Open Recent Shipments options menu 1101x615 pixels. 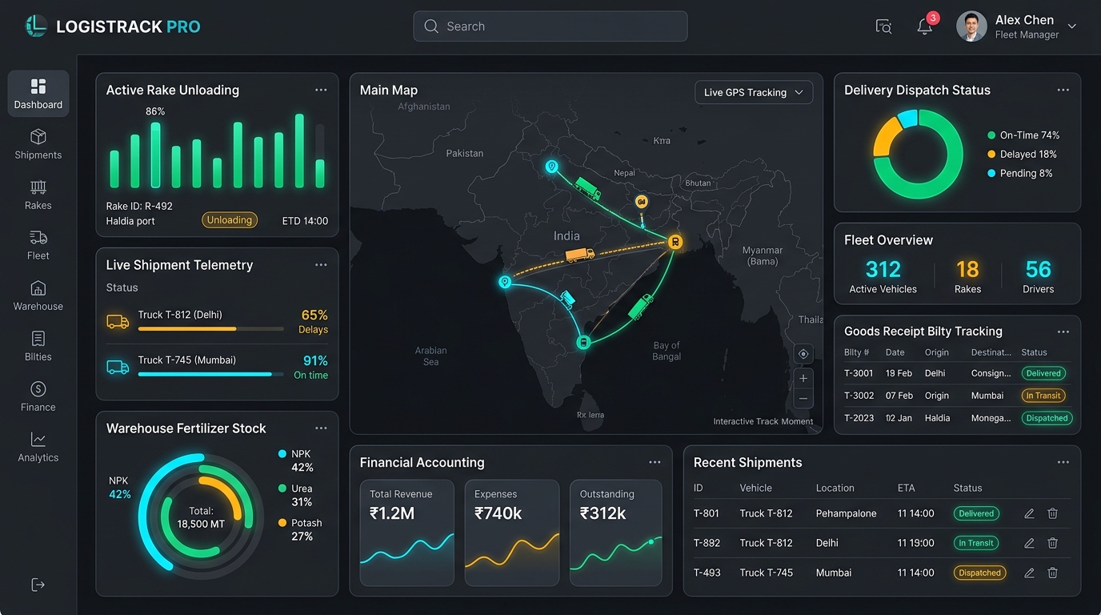point(1063,462)
